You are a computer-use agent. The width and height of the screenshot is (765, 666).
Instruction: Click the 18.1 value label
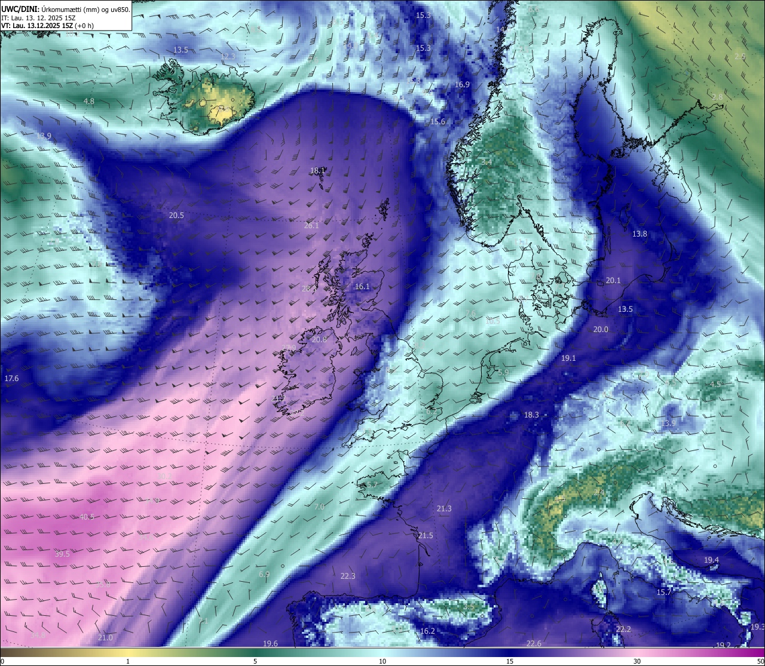[317, 170]
